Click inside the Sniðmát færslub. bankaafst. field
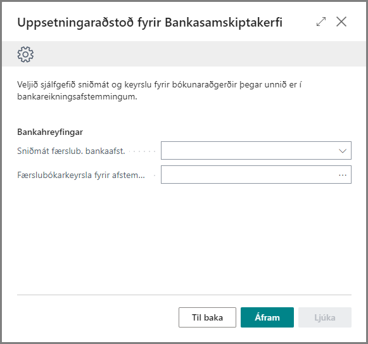The height and width of the screenshot is (344, 368). tap(256, 151)
